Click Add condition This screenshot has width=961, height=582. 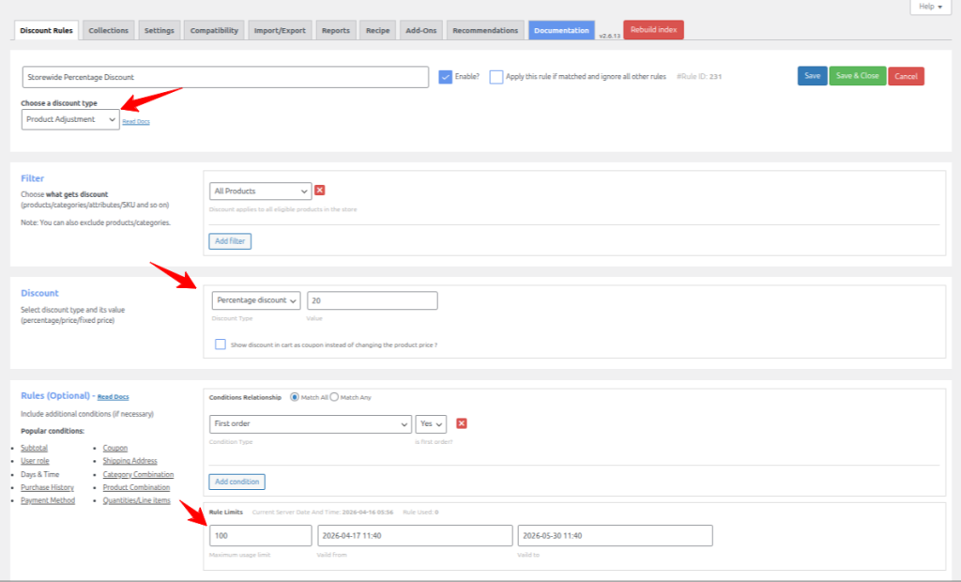click(x=236, y=482)
